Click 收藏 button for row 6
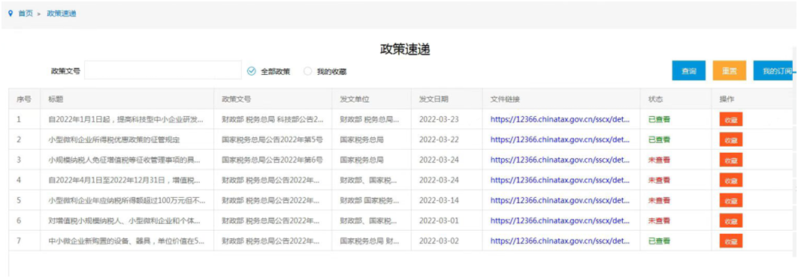Image resolution: width=798 pixels, height=278 pixels. click(x=731, y=220)
